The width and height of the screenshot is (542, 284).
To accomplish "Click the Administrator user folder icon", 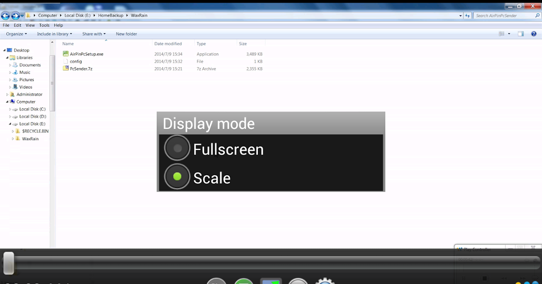I will (x=13, y=94).
